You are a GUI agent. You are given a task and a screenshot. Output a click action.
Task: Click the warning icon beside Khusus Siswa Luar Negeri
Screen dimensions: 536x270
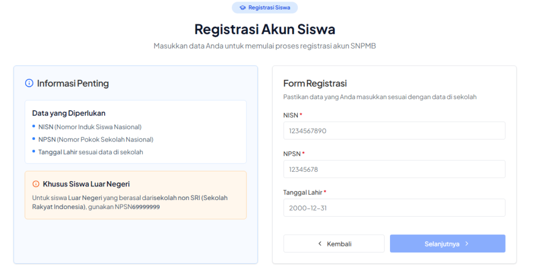point(36,184)
